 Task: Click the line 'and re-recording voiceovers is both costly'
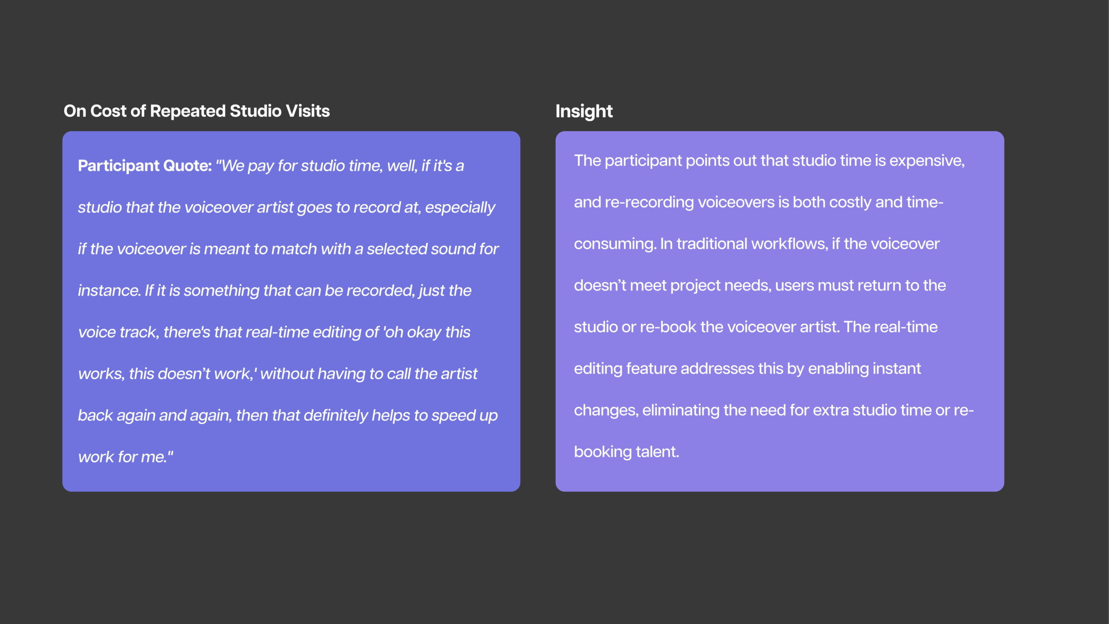pyautogui.click(x=759, y=202)
